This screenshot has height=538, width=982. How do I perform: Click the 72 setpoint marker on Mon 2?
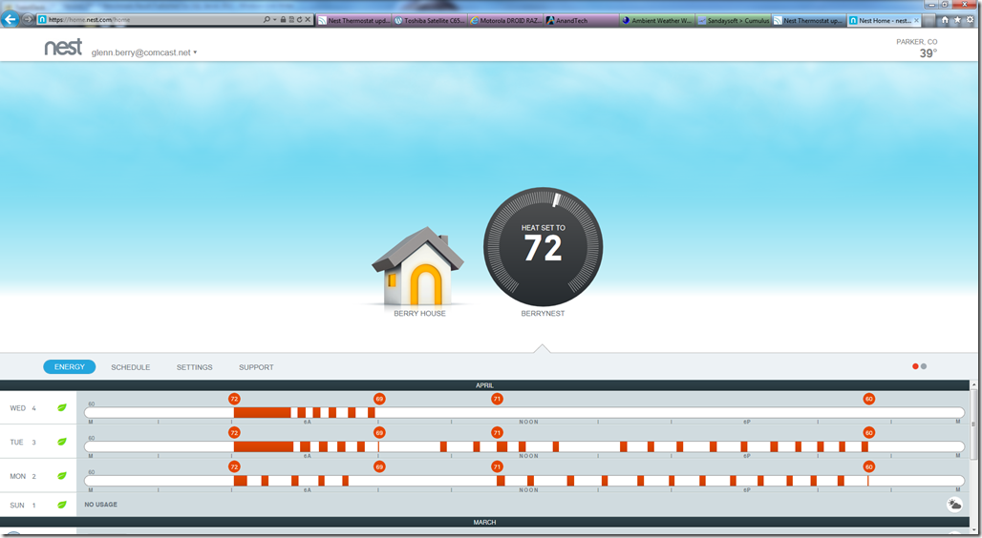pyautogui.click(x=234, y=466)
